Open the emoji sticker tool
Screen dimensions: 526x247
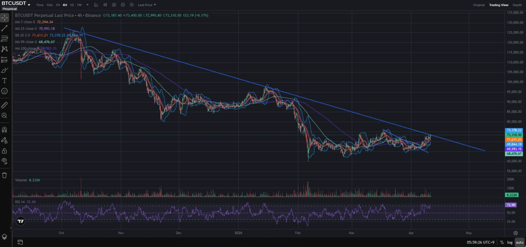tap(5, 91)
